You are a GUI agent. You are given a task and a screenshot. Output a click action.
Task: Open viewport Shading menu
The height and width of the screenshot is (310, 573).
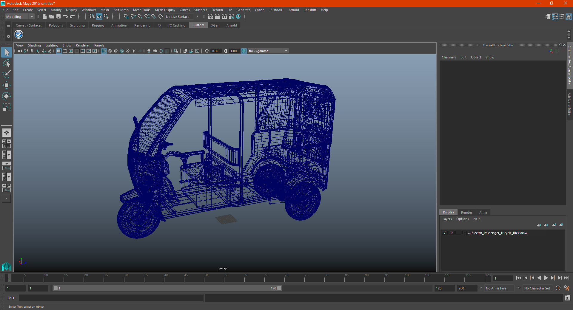[34, 45]
